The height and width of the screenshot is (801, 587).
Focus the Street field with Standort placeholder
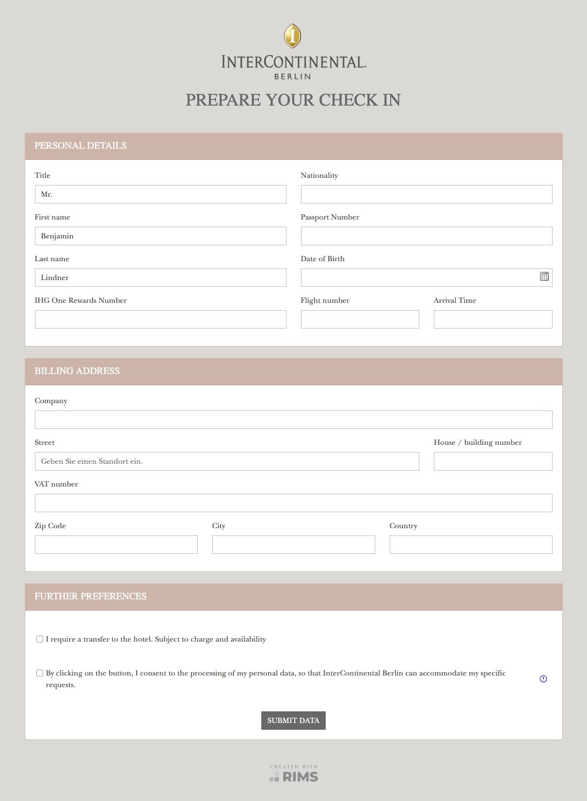[x=227, y=461]
